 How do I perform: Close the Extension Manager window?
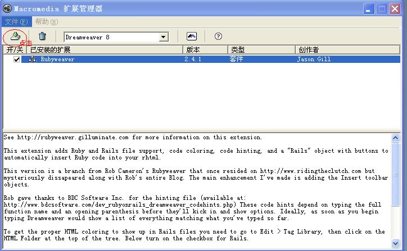coord(395,9)
